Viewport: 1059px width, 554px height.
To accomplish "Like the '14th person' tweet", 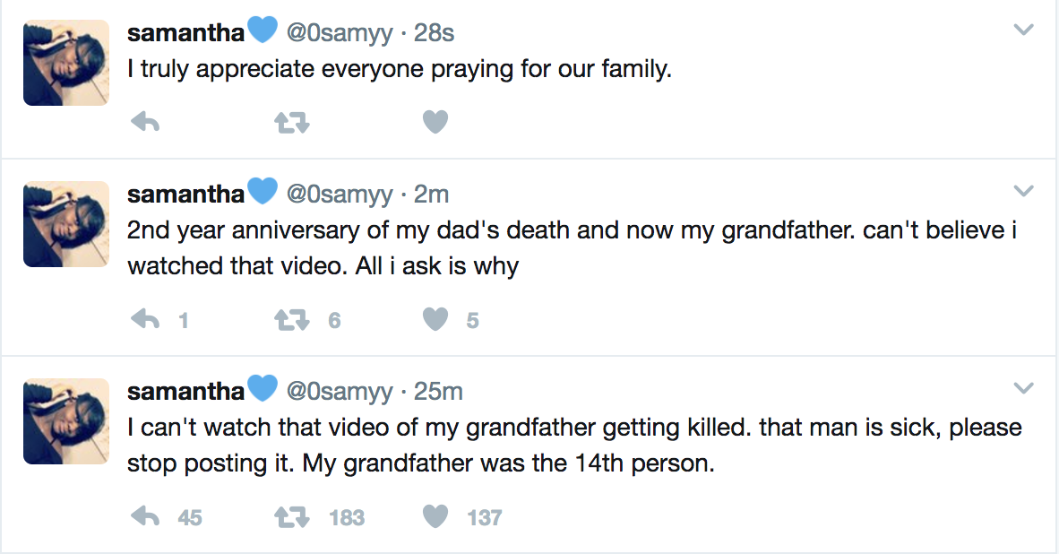I will [x=435, y=516].
